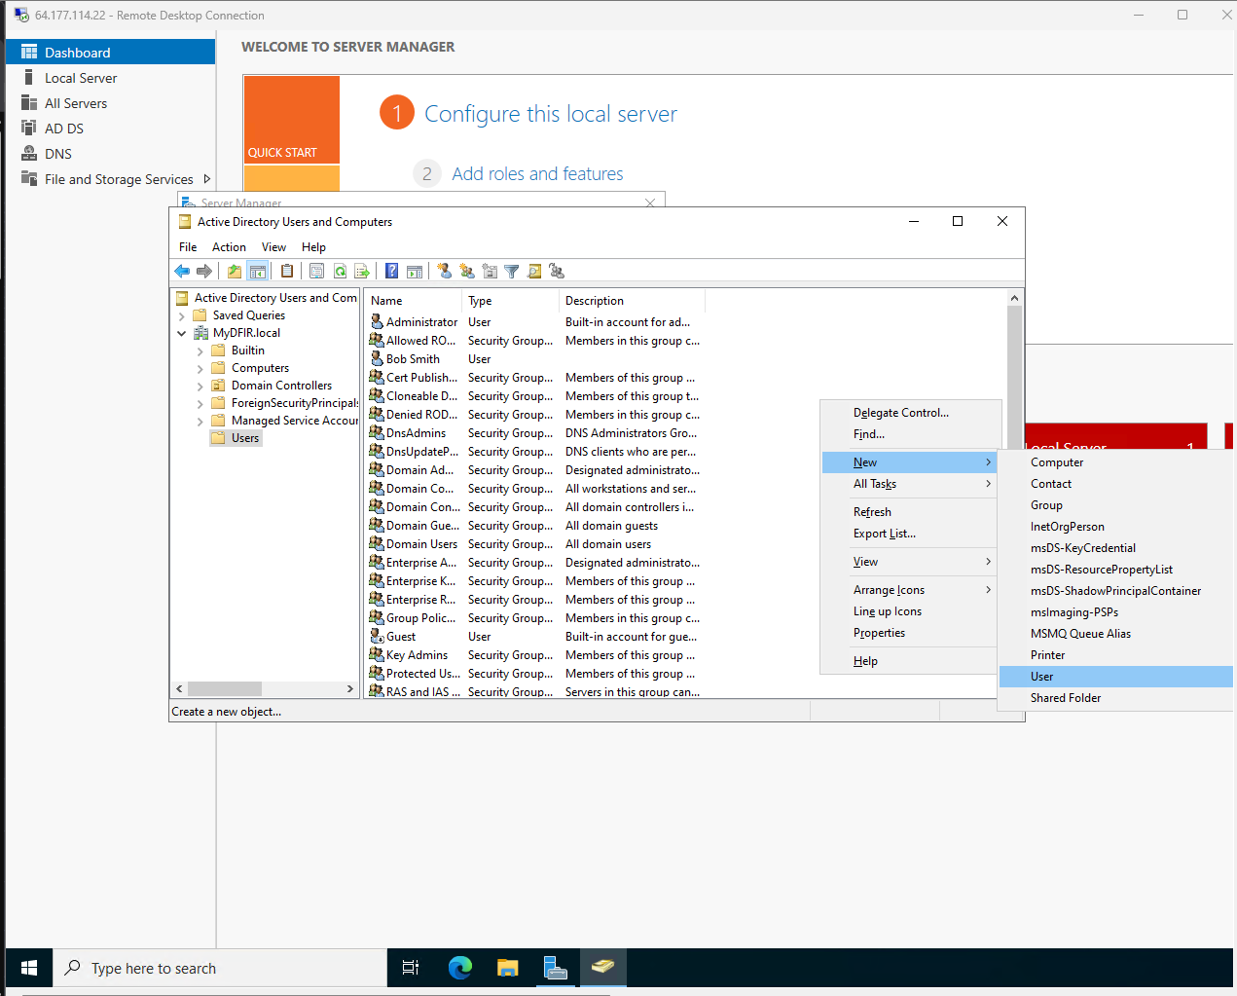This screenshot has width=1237, height=996.
Task: Click the clipboard Paste toolbar icon
Action: pyautogui.click(x=287, y=271)
